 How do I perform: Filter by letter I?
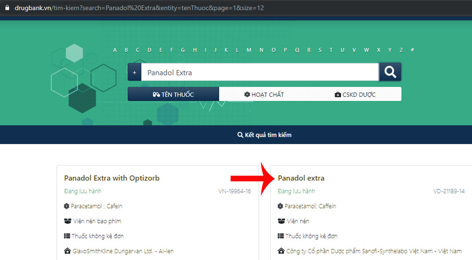pyautogui.click(x=206, y=50)
